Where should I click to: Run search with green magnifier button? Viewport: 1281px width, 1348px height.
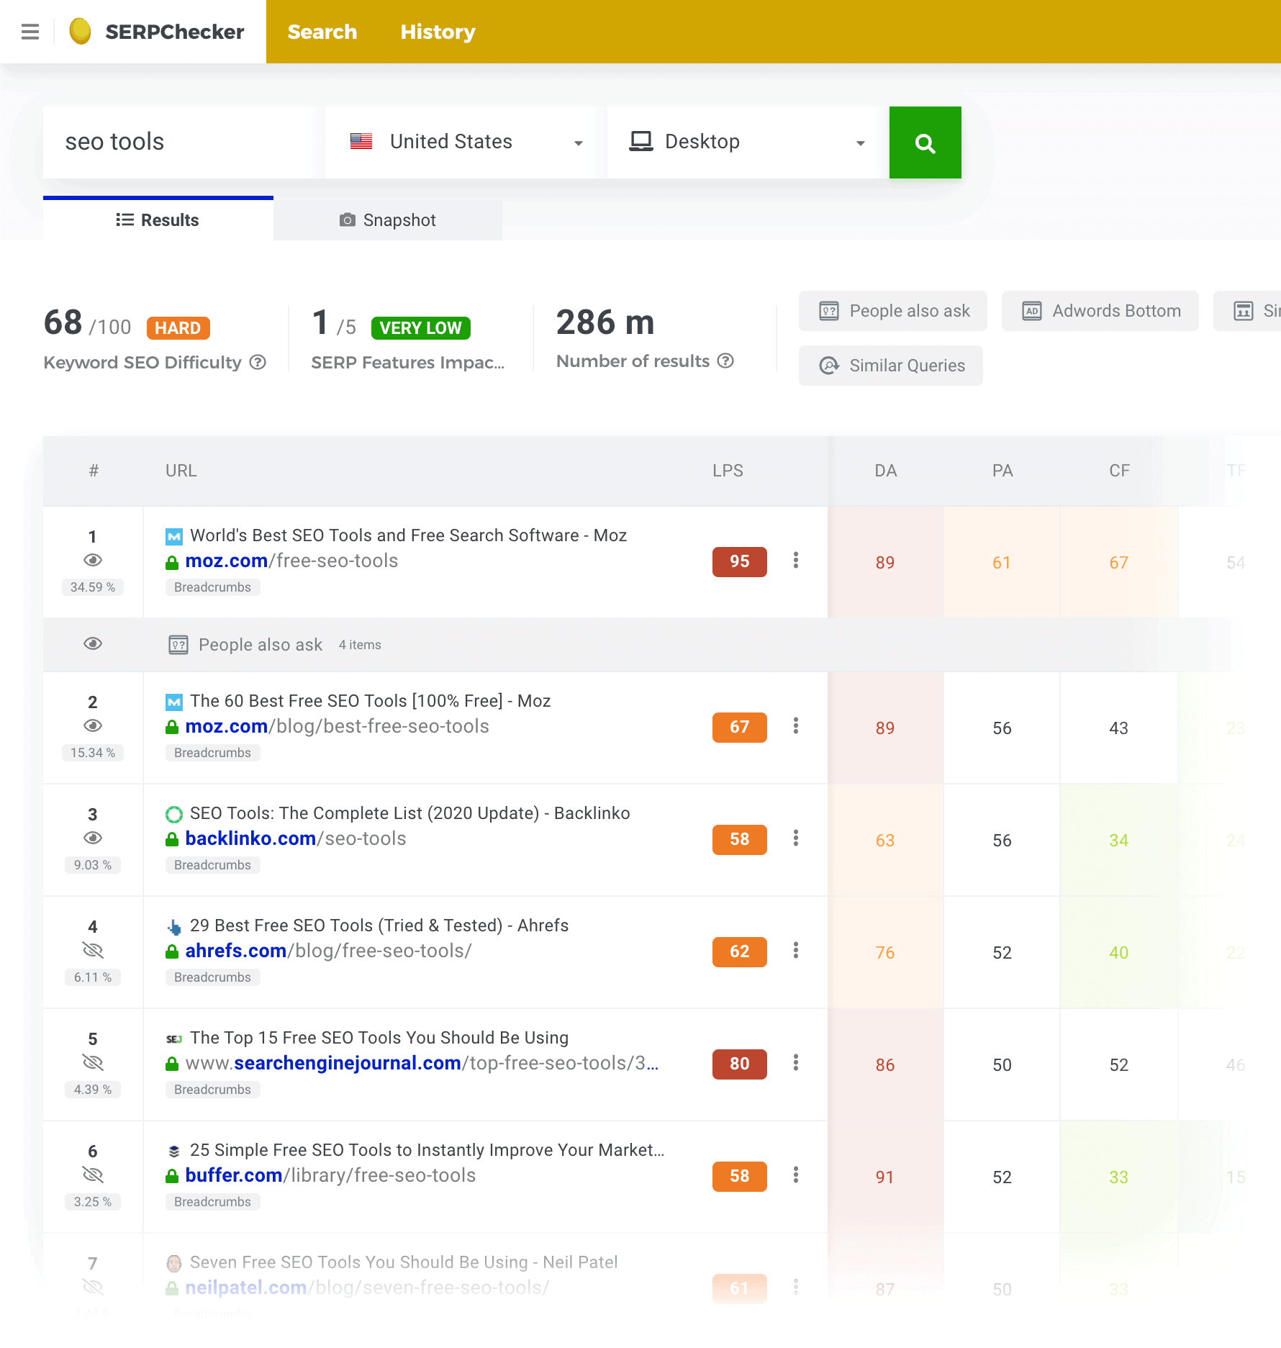click(925, 143)
